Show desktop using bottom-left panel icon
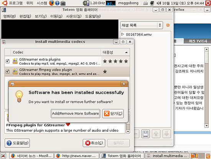This screenshot has width=211, height=159. (3, 156)
